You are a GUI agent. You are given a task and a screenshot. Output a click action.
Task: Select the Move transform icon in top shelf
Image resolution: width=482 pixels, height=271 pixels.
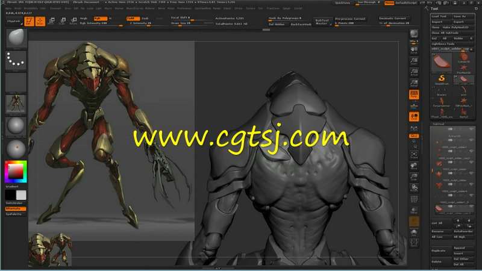click(x=51, y=21)
